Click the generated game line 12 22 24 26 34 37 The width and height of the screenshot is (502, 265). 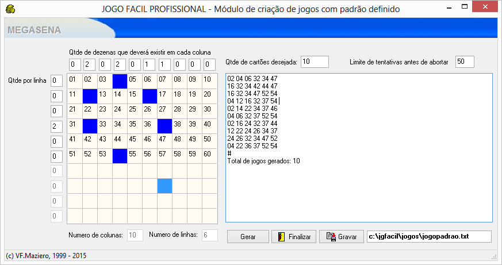pyautogui.click(x=252, y=131)
